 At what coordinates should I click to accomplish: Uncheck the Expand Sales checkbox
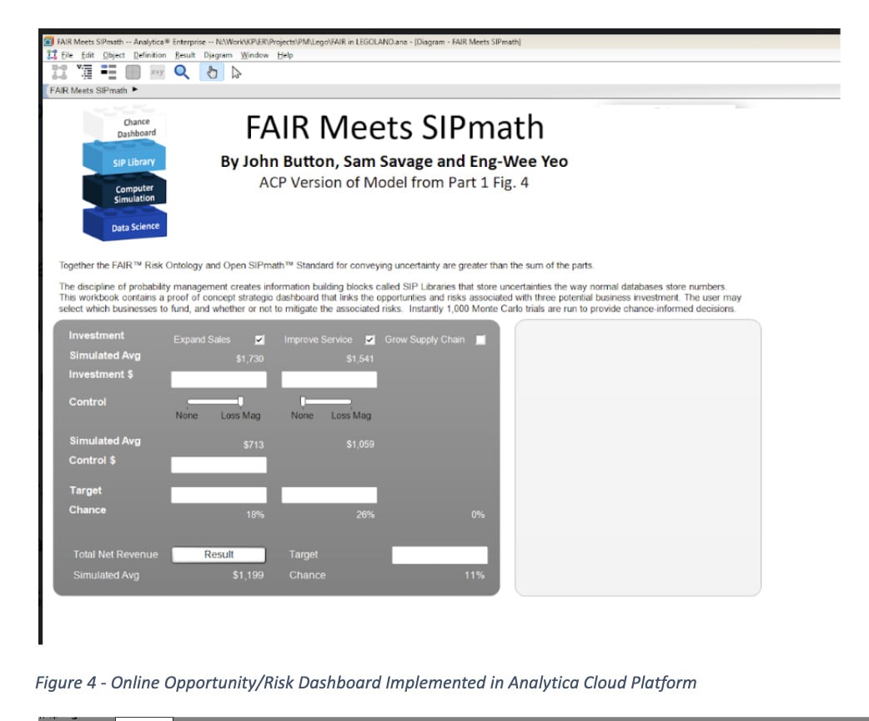coord(259,340)
